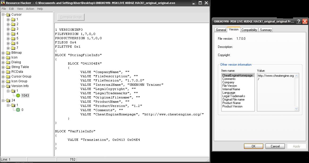309x163 pixels.
Task: Open the Action menu
Action: [30, 9]
